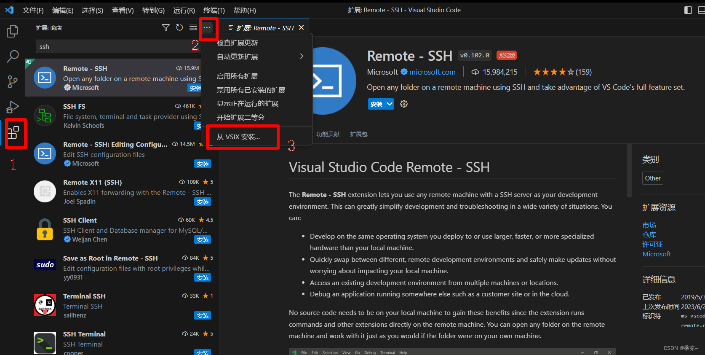Select the sudo Save as Root icon

(45, 264)
